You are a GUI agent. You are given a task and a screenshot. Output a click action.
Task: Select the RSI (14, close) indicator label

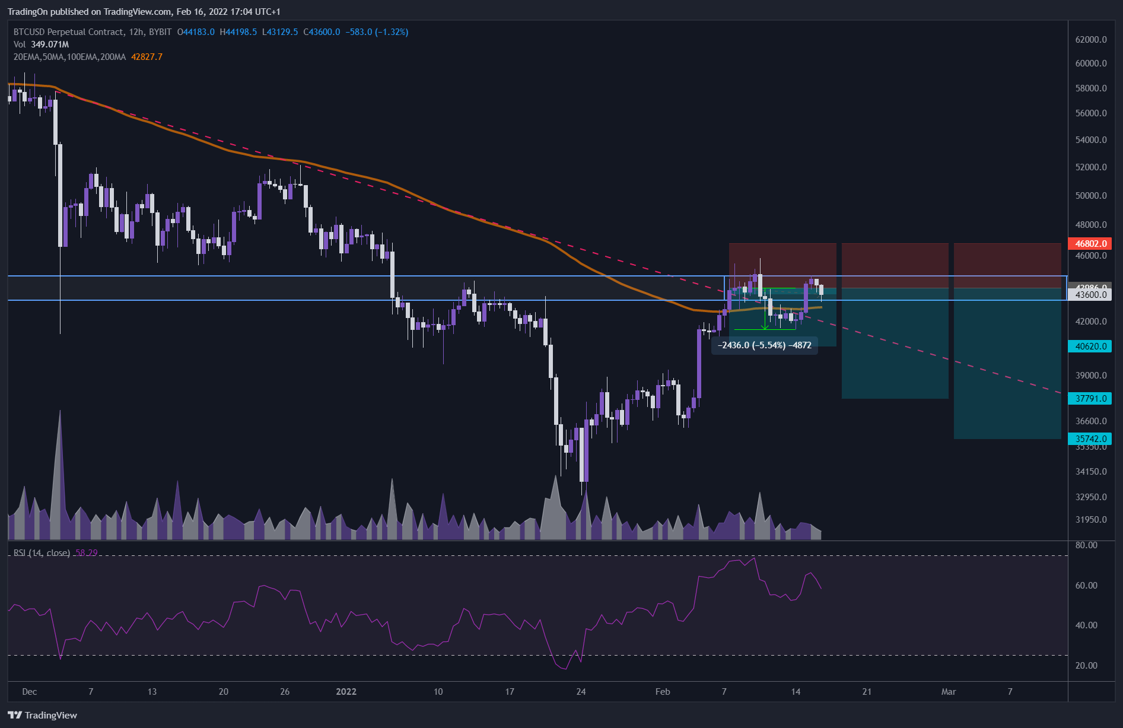(42, 553)
